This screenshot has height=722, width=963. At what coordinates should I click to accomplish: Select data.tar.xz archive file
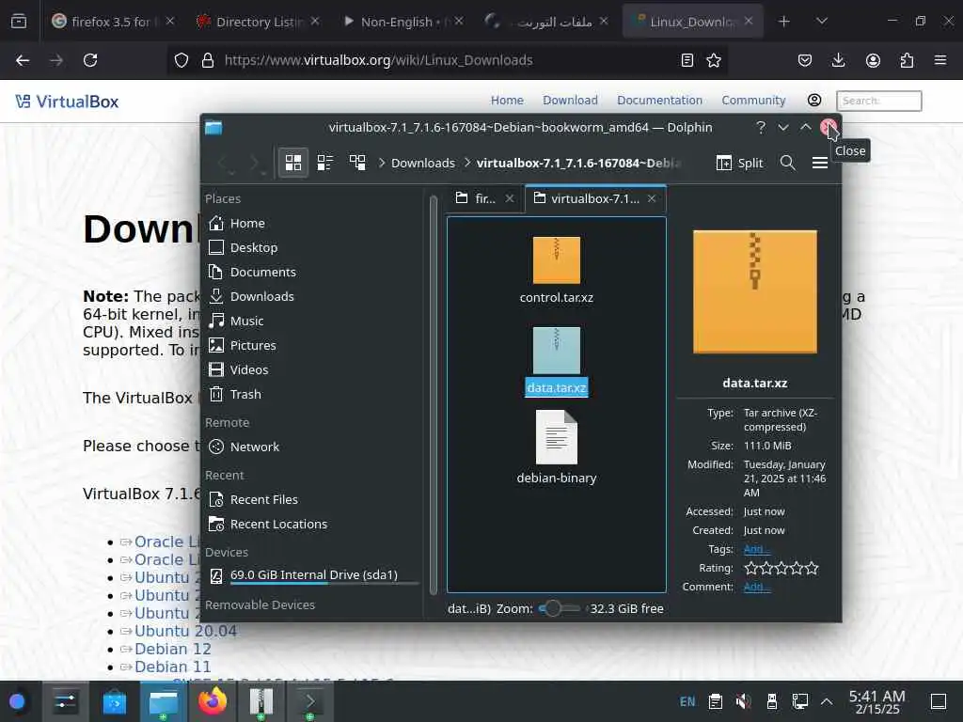557,361
